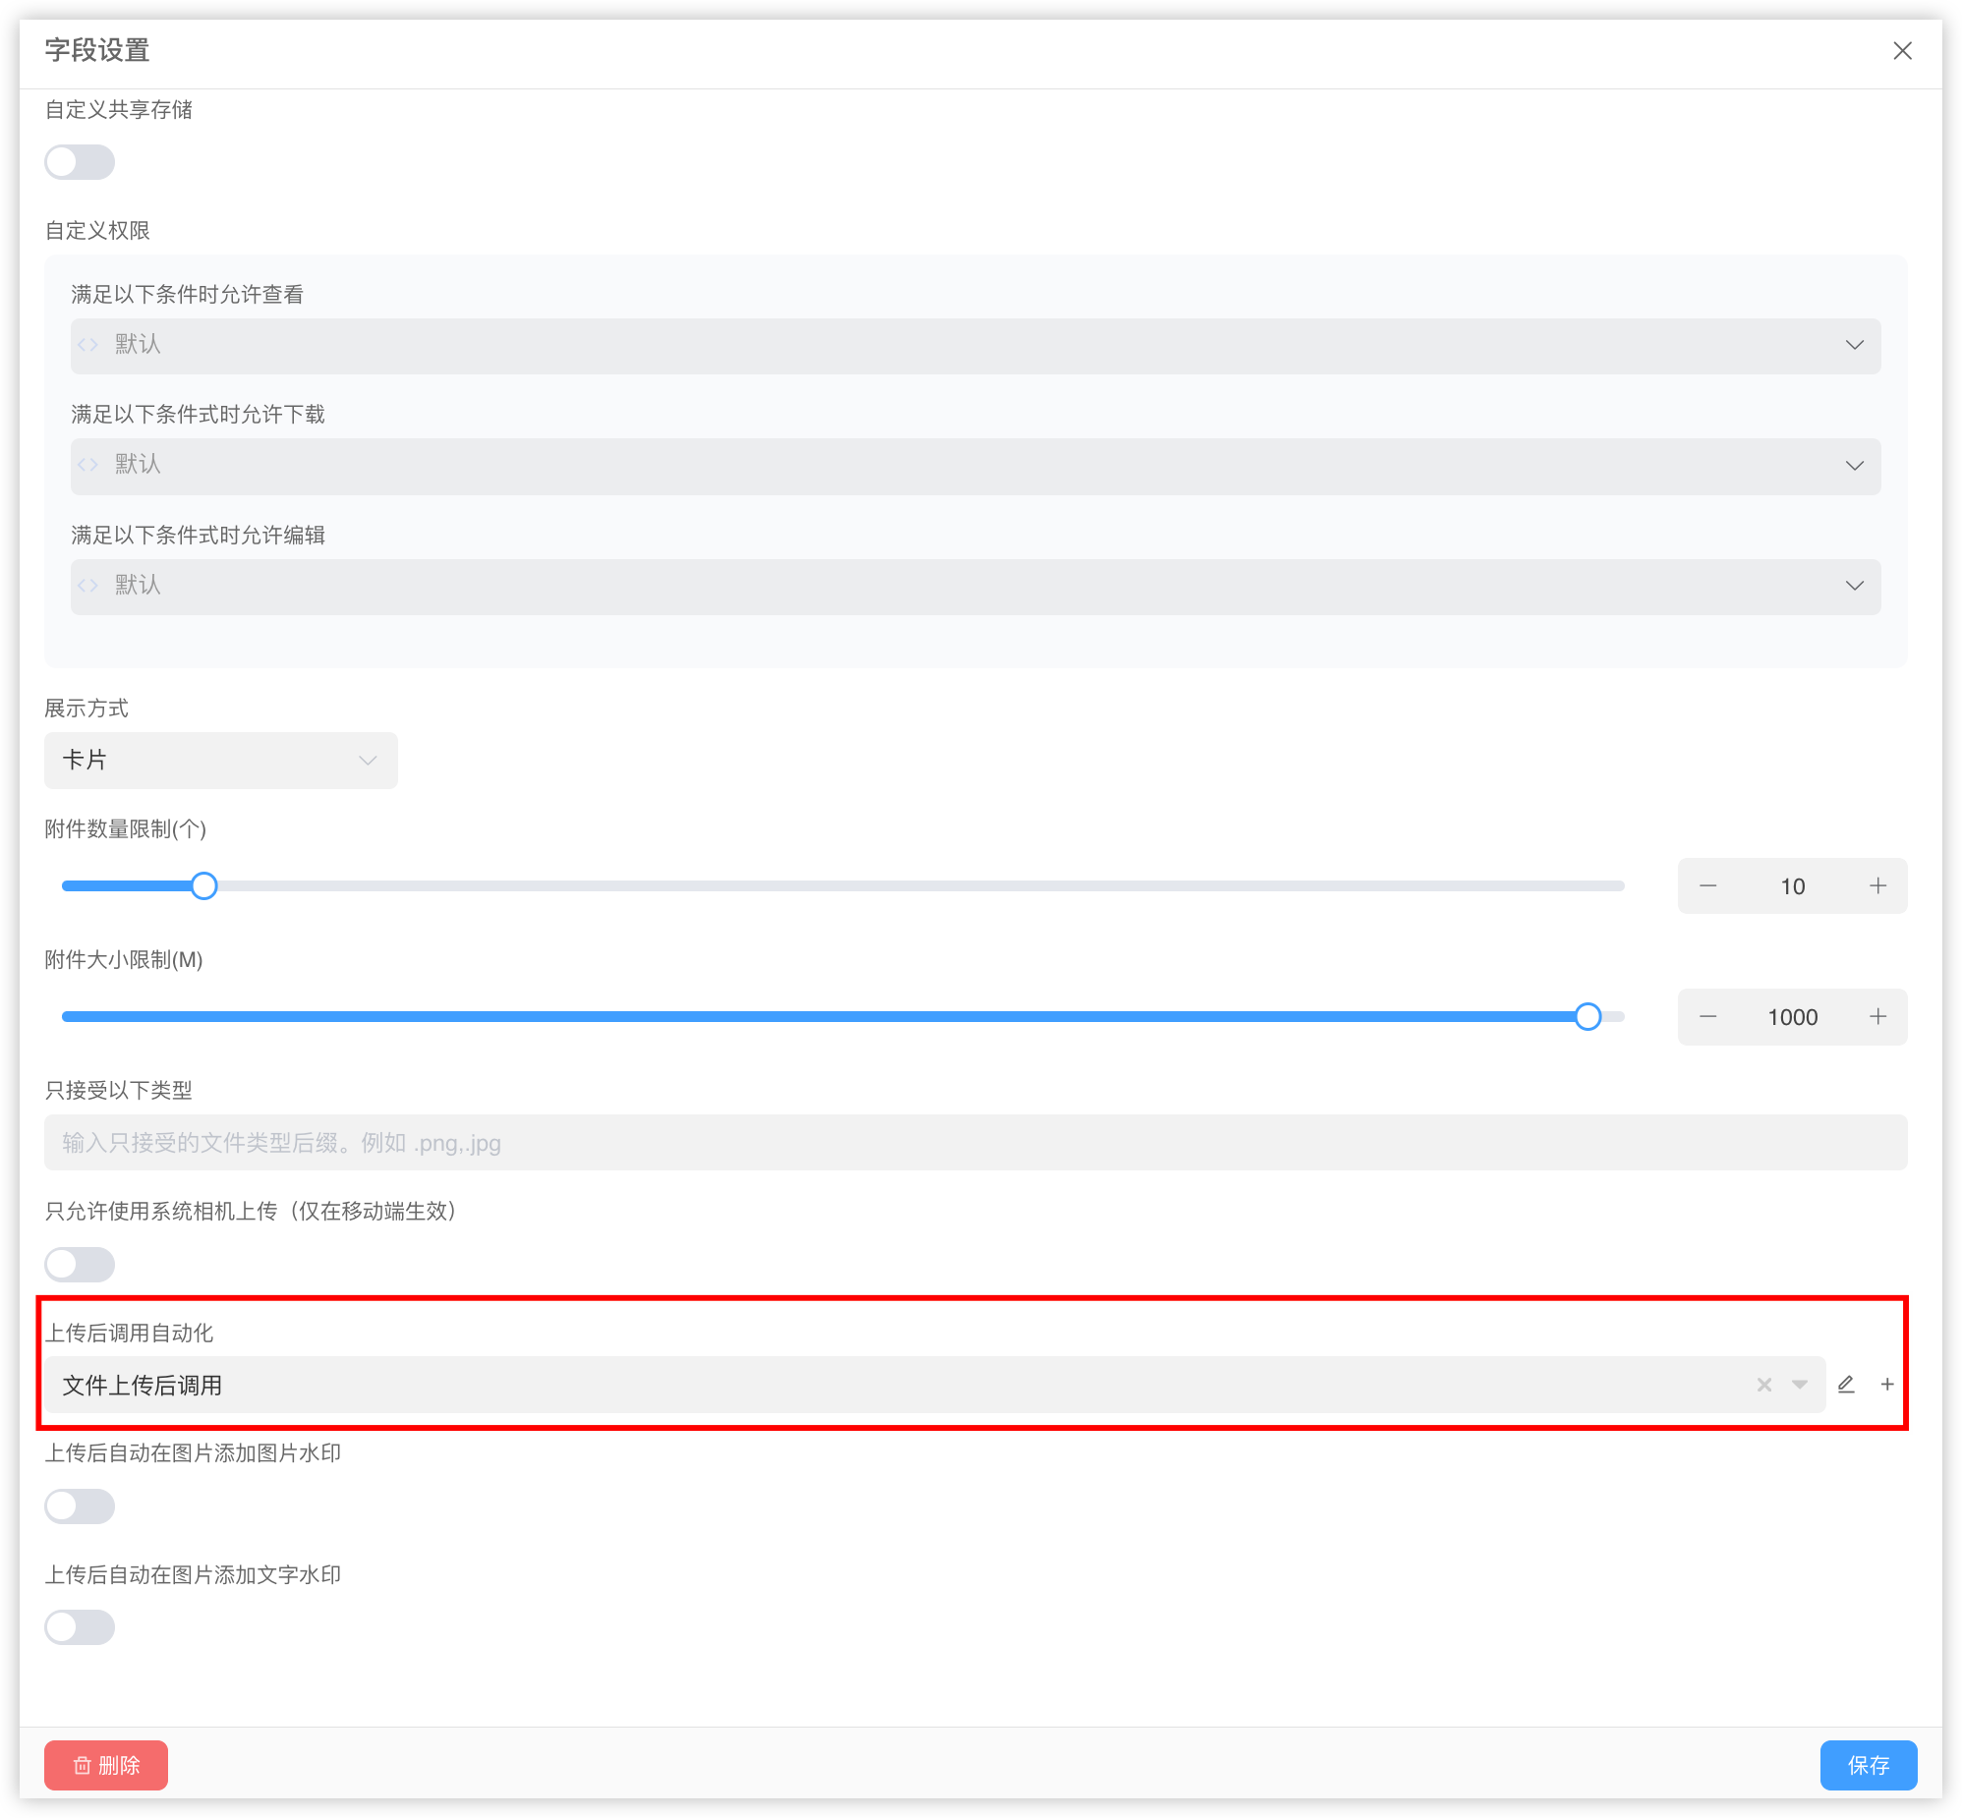The height and width of the screenshot is (1818, 1962).
Task: Close the 字段设置 dialog
Action: point(1902,50)
